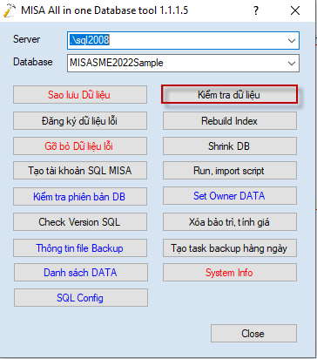This screenshot has height=359, width=317.
Task: Open System Info
Action: [230, 273]
